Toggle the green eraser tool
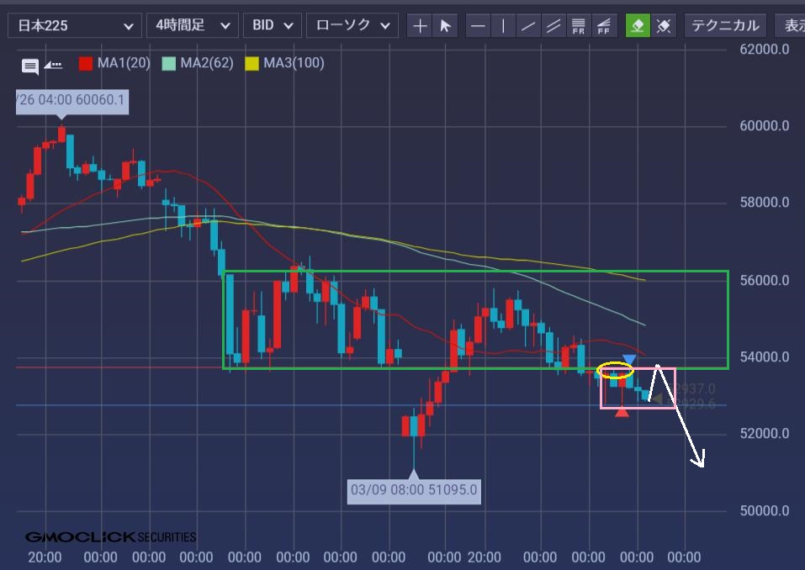This screenshot has height=570, width=805. tap(638, 26)
